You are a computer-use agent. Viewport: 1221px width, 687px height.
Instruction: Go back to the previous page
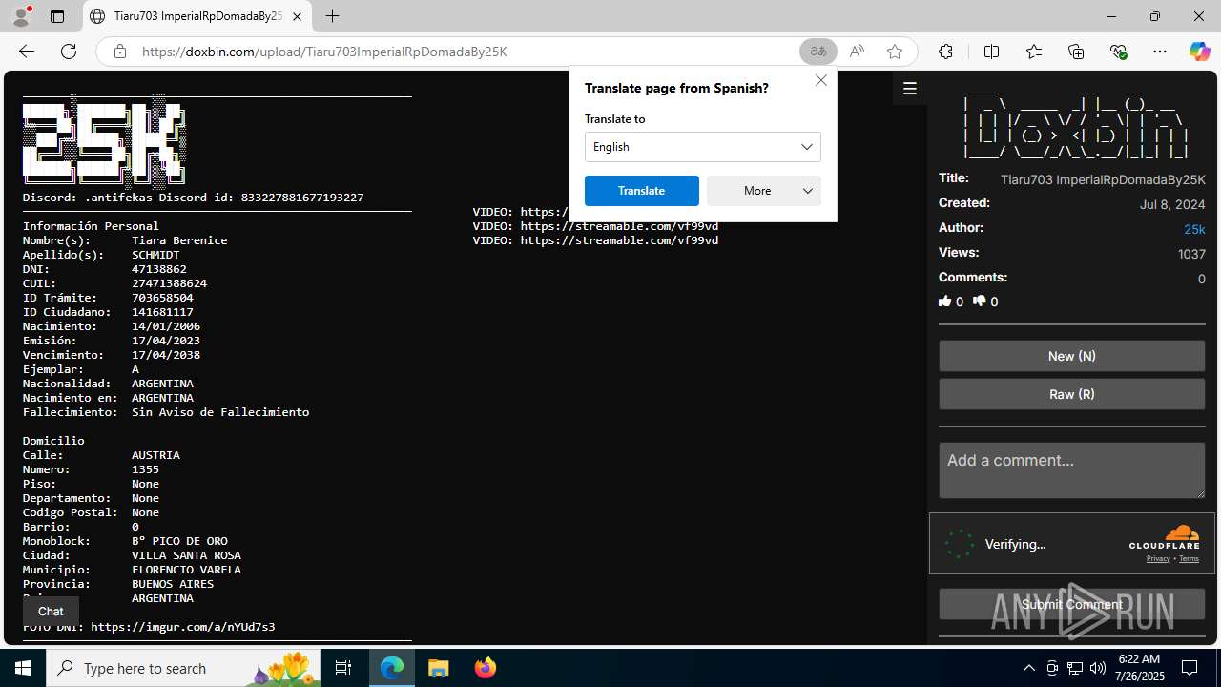pos(27,52)
